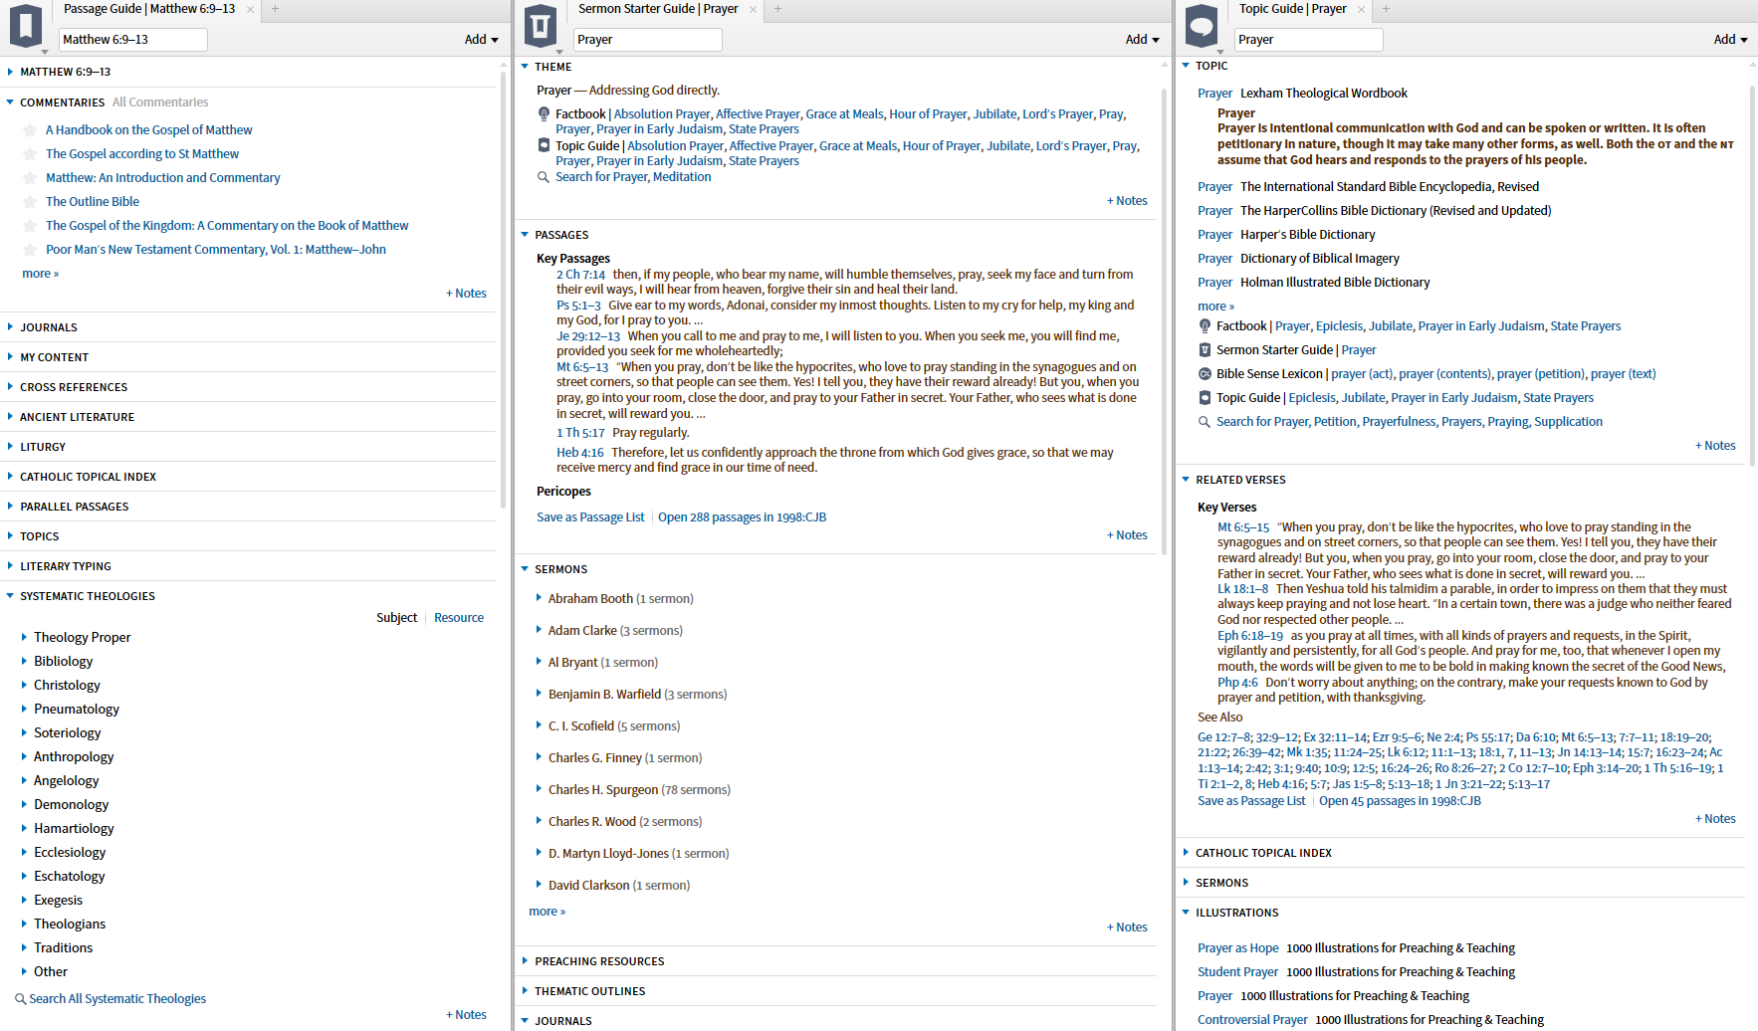This screenshot has width=1758, height=1031.
Task: Expand the Ancient Literature section
Action: point(10,417)
